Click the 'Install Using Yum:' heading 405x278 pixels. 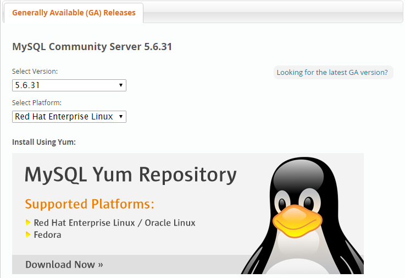pyautogui.click(x=44, y=142)
